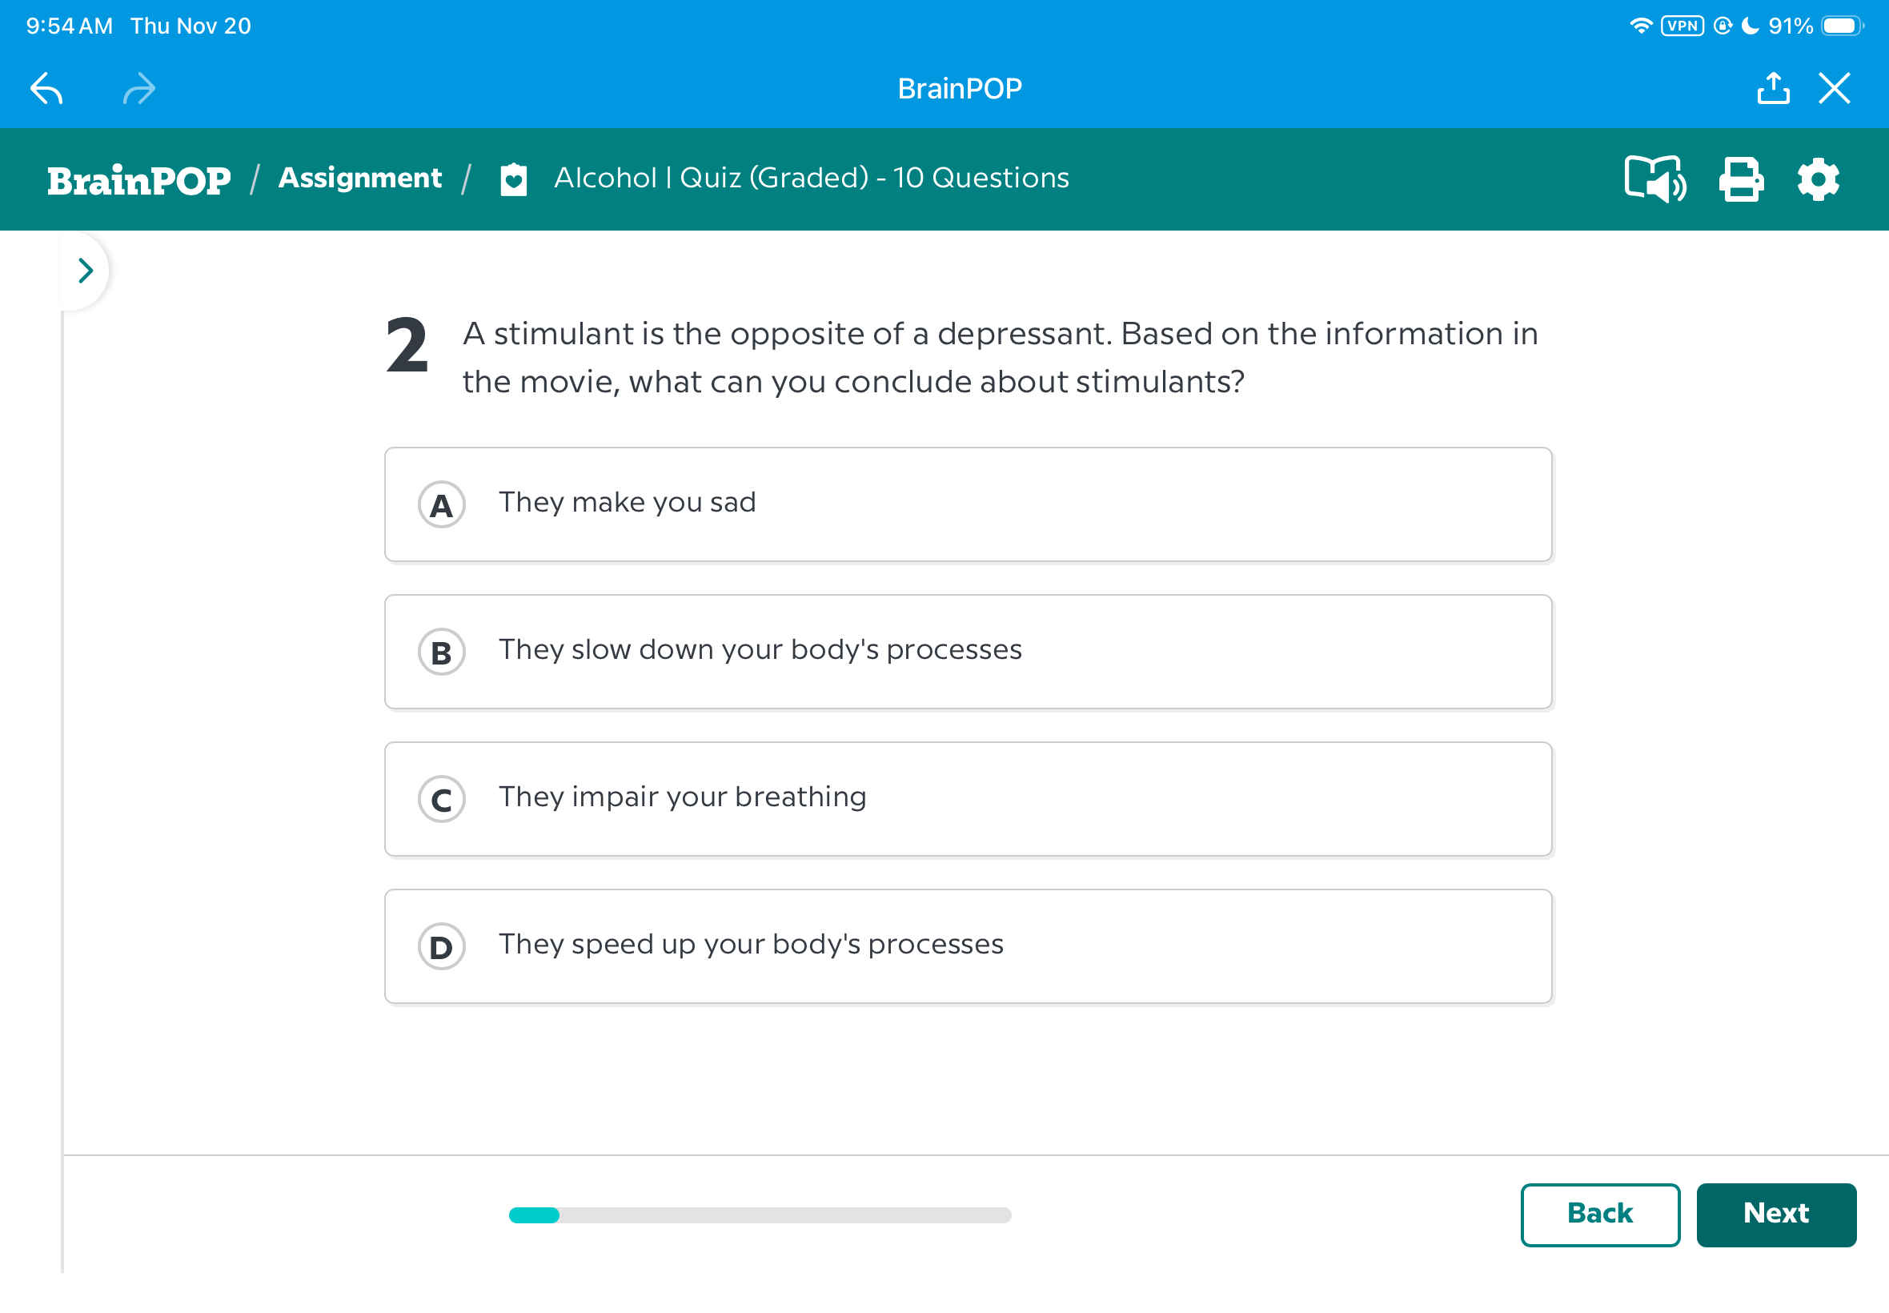This screenshot has height=1313, width=1889.
Task: Click the BrainPOP logo
Action: (x=139, y=179)
